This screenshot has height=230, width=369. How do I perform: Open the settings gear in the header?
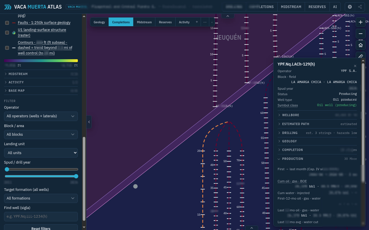pos(350,7)
